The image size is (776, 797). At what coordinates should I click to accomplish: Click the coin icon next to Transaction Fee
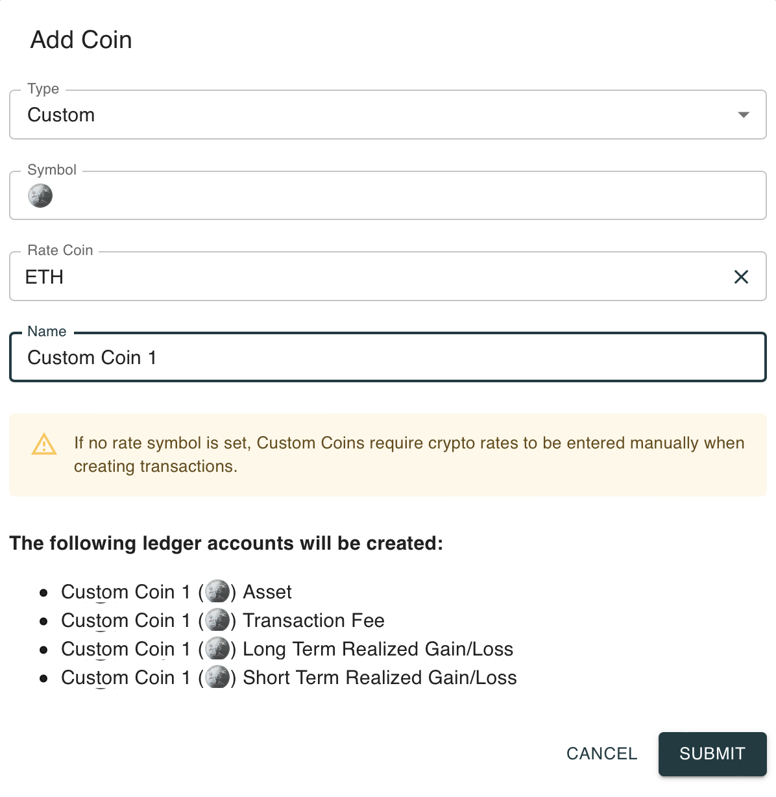[218, 620]
